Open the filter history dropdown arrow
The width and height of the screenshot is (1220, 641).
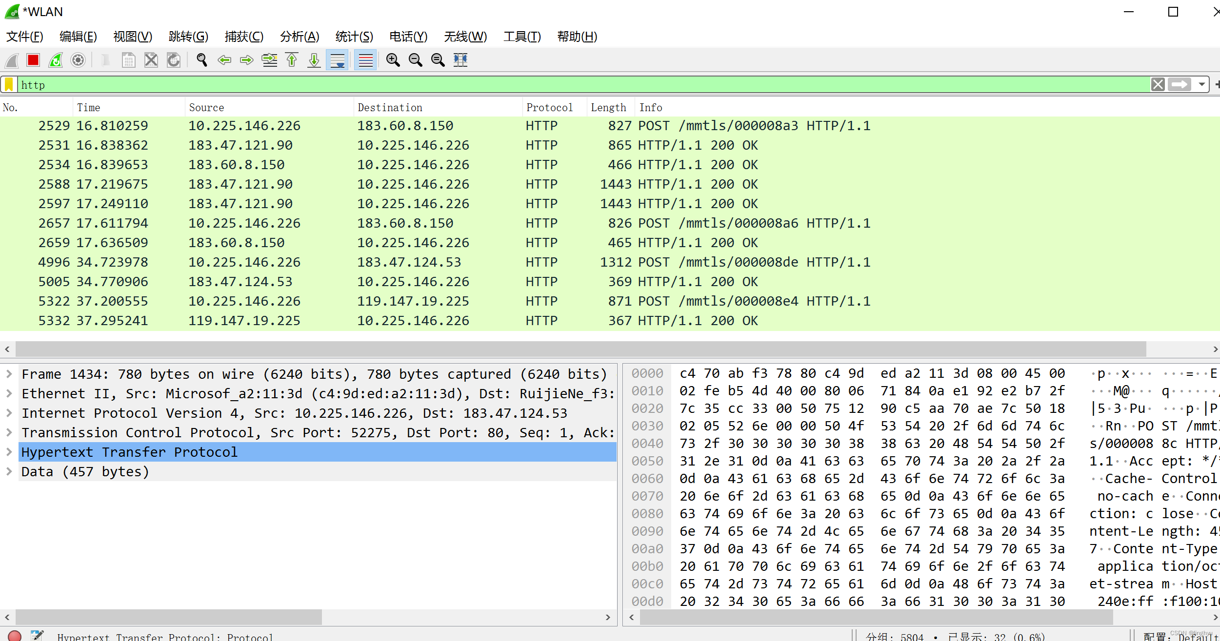coord(1200,84)
